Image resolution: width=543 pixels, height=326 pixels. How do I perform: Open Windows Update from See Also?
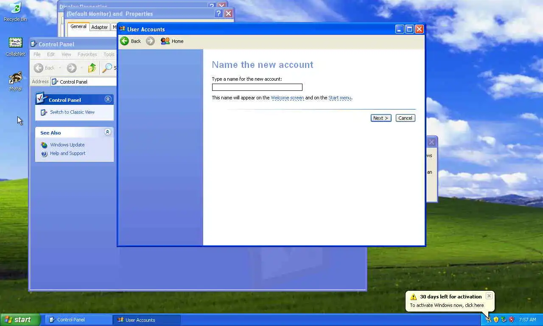(67, 145)
